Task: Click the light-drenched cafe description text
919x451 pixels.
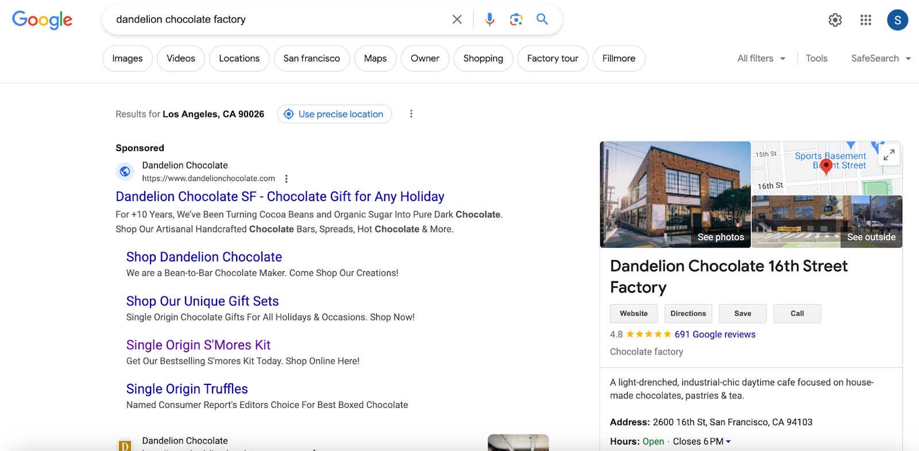Action: pos(742,389)
